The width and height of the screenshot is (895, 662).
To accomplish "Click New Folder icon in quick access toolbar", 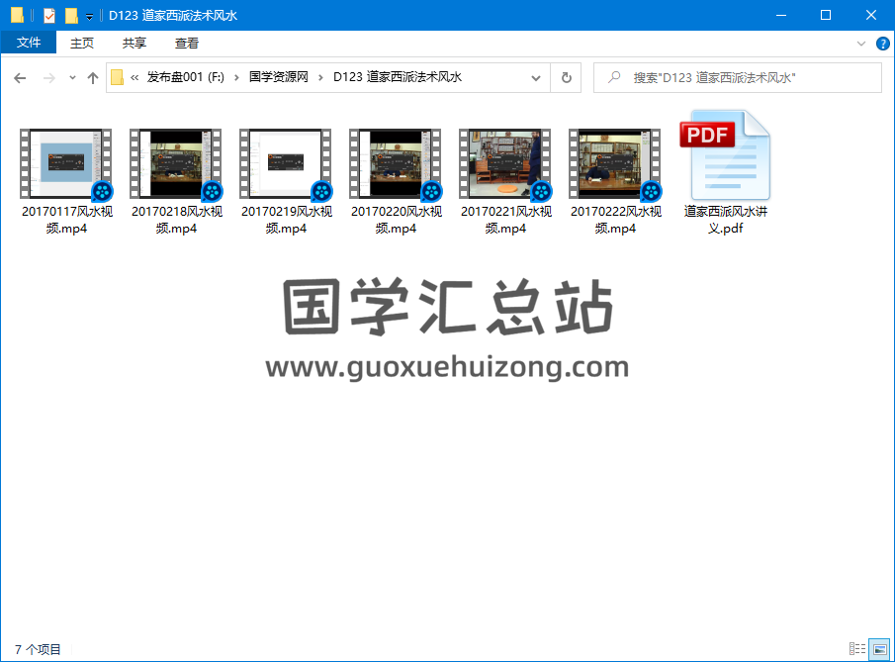I will point(71,16).
